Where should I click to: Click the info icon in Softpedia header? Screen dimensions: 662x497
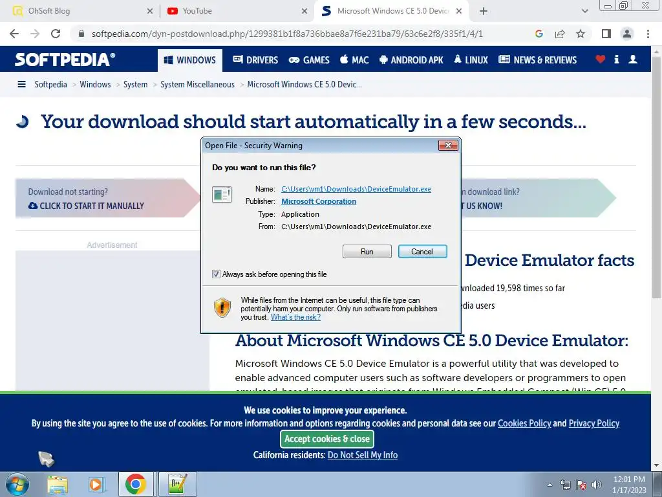tap(617, 60)
